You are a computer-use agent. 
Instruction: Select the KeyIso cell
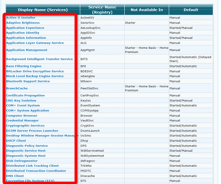[102, 100]
